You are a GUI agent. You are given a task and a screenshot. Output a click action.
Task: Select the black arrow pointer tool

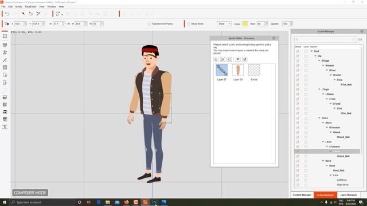24,14
